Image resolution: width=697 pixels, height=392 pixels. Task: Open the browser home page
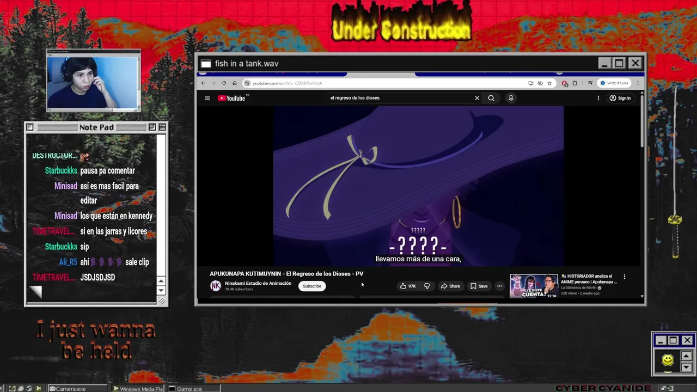click(234, 83)
